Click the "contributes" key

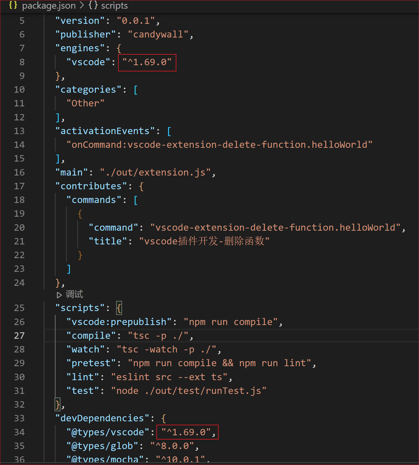click(x=91, y=186)
